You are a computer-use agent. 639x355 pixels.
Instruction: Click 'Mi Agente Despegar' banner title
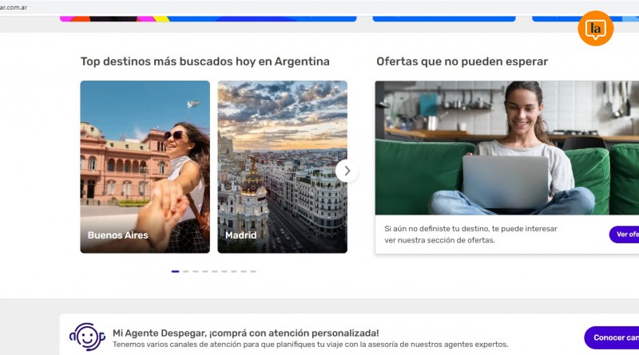[245, 333]
